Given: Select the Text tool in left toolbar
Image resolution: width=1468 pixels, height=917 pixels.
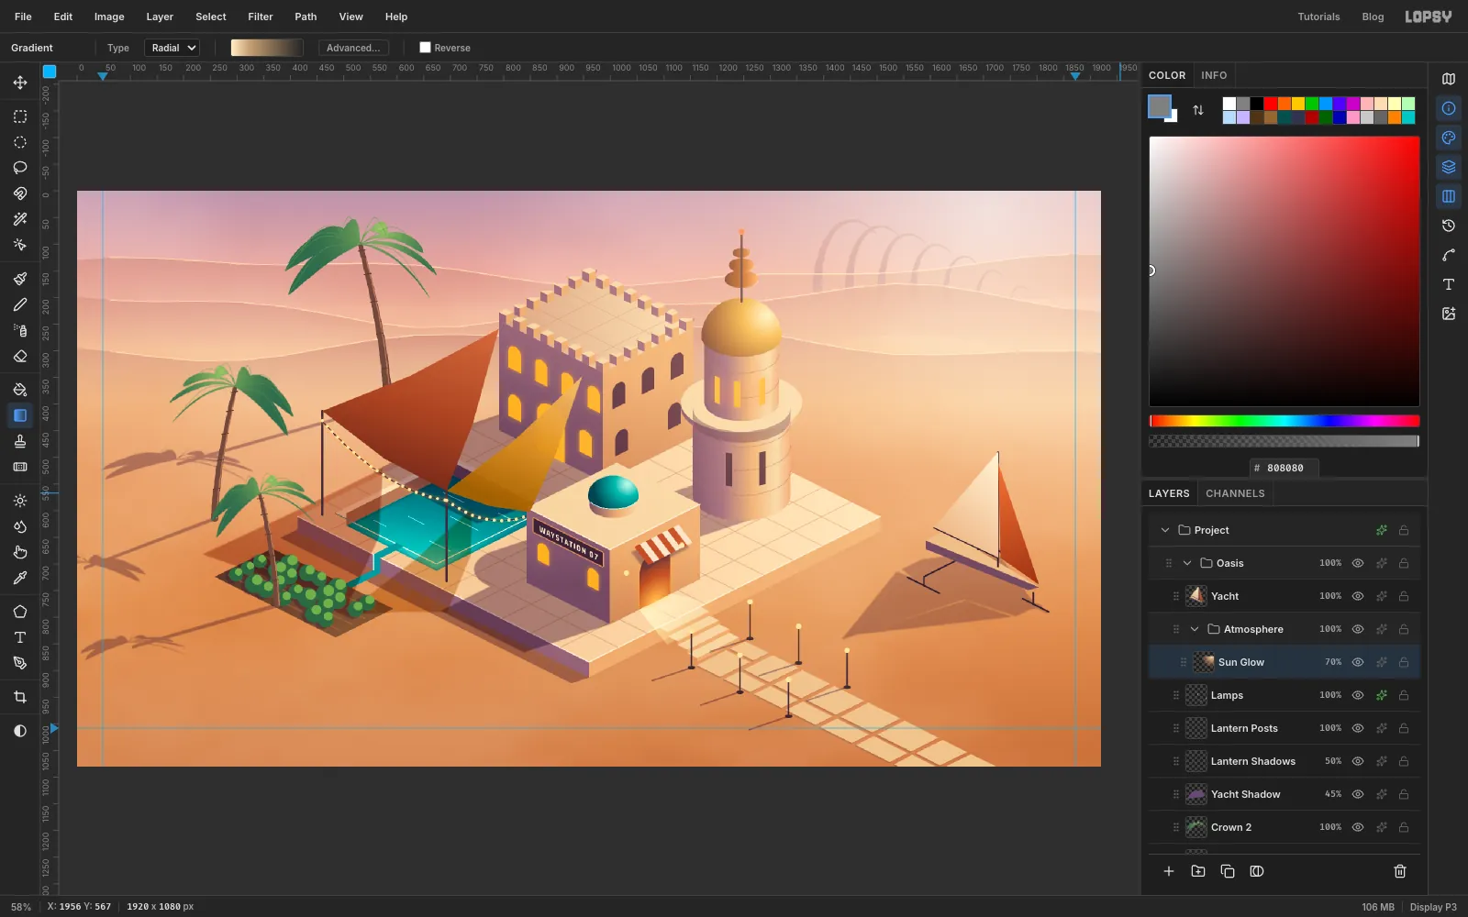Looking at the screenshot, I should pos(20,637).
